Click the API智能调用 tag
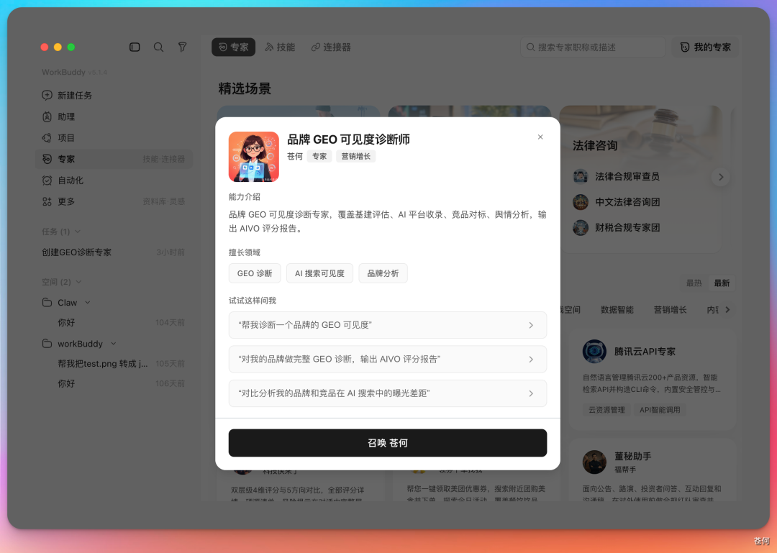This screenshot has width=777, height=553. click(x=660, y=410)
